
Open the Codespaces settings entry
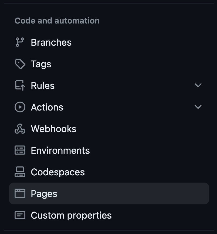58,172
